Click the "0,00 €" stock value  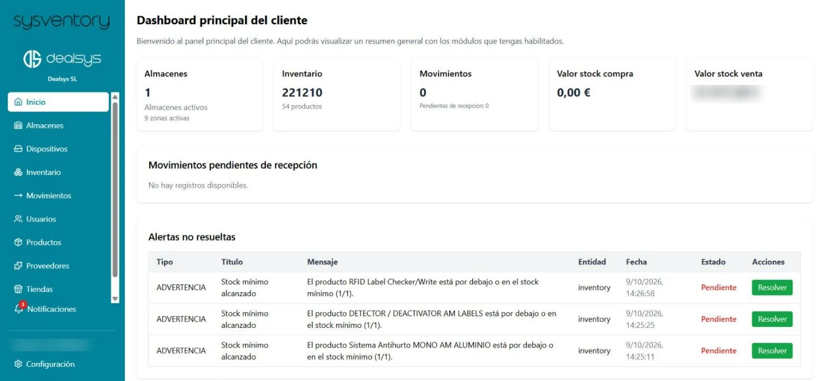pyautogui.click(x=573, y=93)
